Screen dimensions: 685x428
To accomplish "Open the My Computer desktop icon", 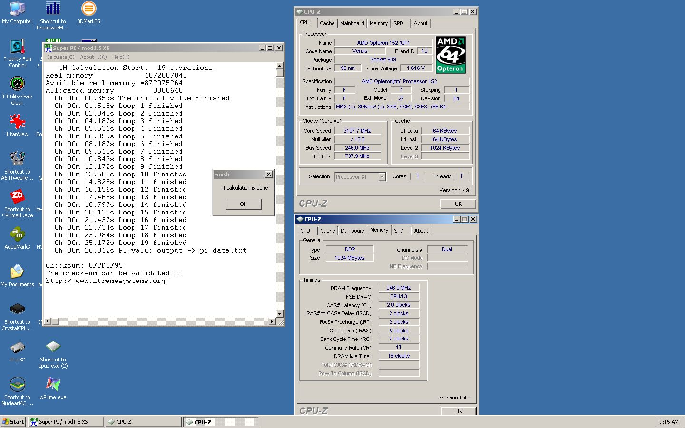I will click(17, 13).
